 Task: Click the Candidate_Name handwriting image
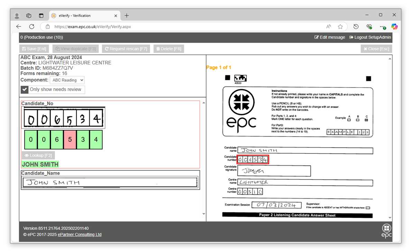pos(110,182)
